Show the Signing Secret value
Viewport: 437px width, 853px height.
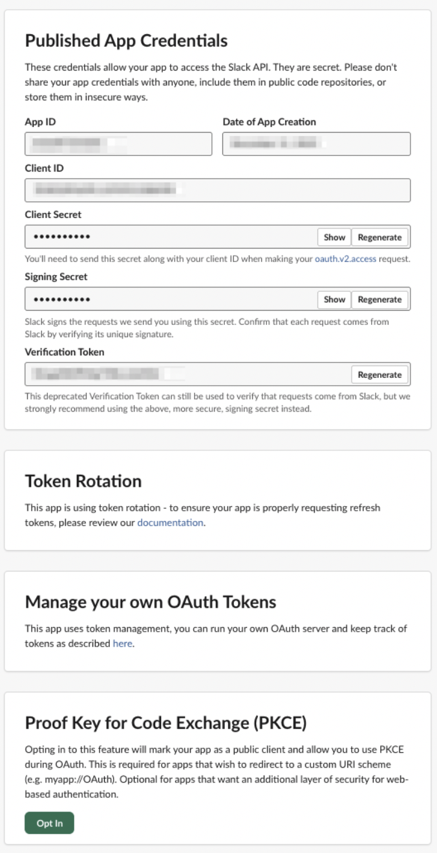(334, 299)
